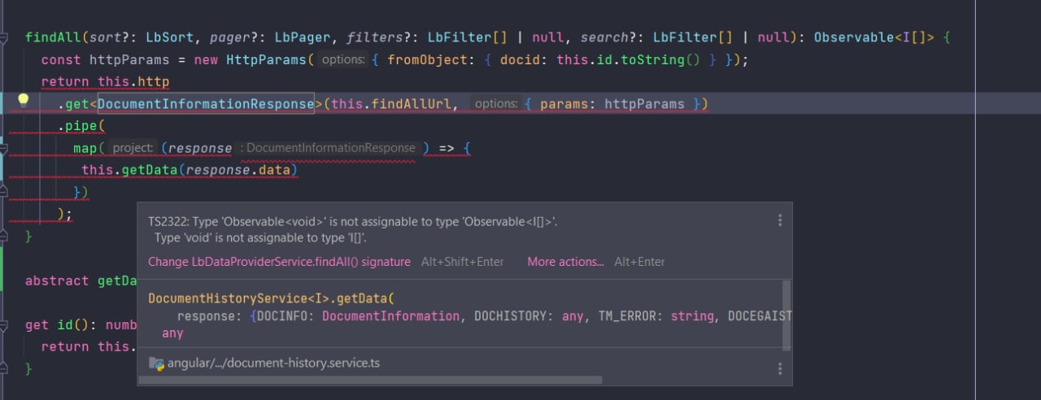Open the angular/.../document-history.service.ts file link
The height and width of the screenshot is (400, 1041).
point(273,363)
